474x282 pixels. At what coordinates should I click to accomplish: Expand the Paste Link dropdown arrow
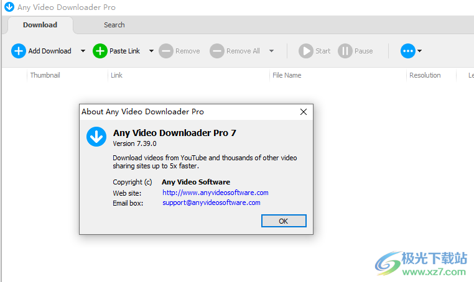click(151, 51)
